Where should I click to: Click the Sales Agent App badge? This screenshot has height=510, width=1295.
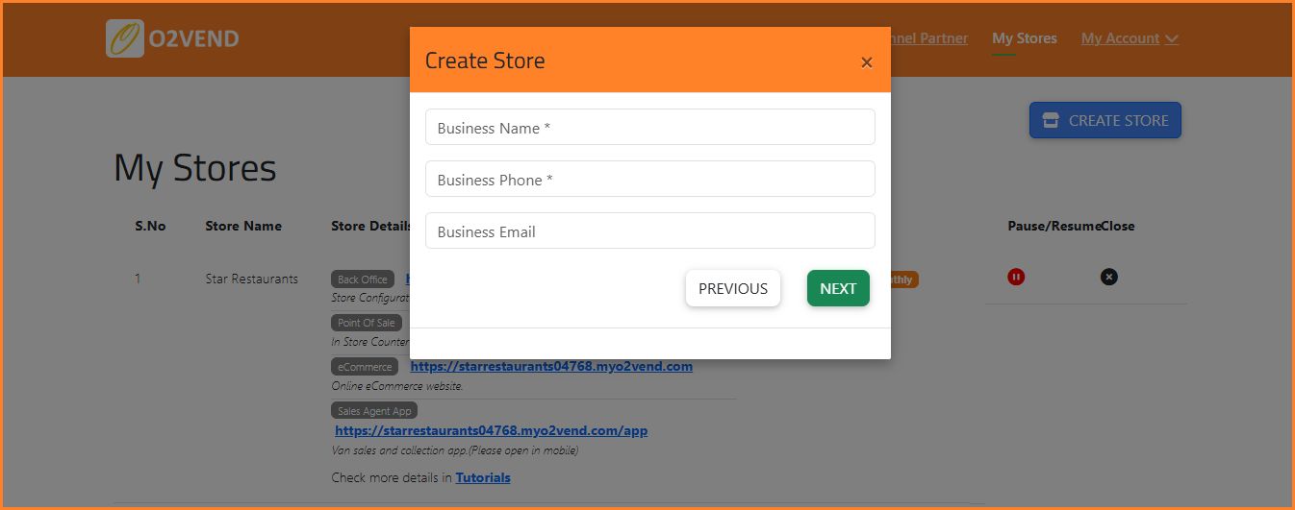pyautogui.click(x=374, y=411)
